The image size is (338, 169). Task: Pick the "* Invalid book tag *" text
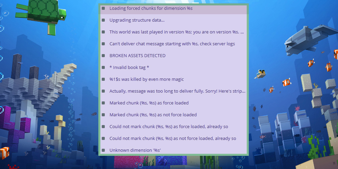click(129, 67)
